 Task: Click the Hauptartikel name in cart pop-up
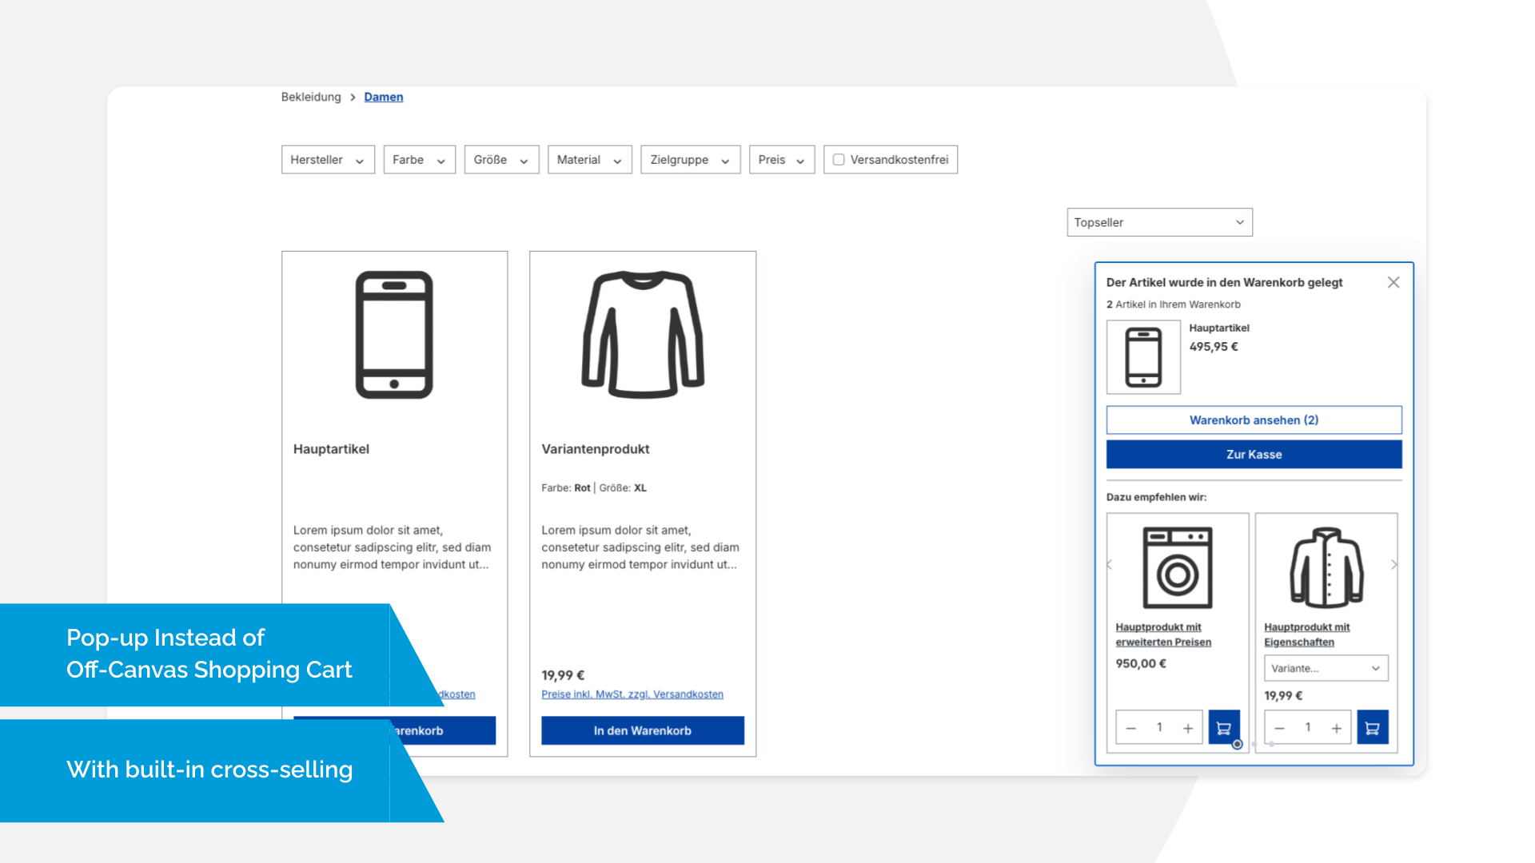tap(1219, 328)
